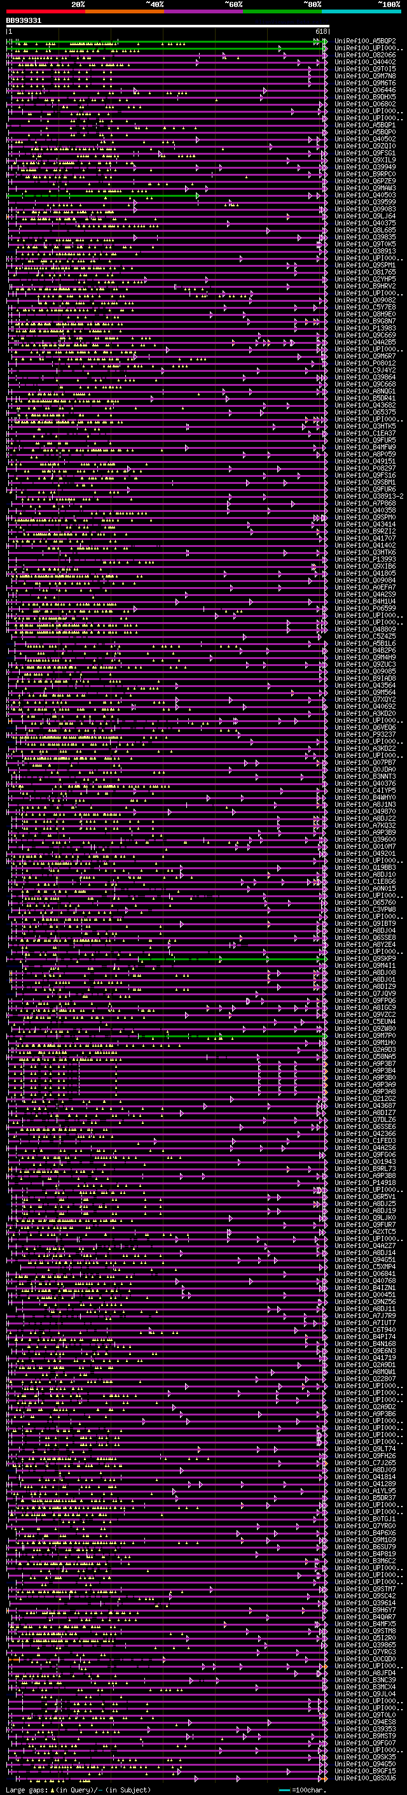
Task: Open hit UniRef100_Q9M6T6
Action: click(x=365, y=83)
